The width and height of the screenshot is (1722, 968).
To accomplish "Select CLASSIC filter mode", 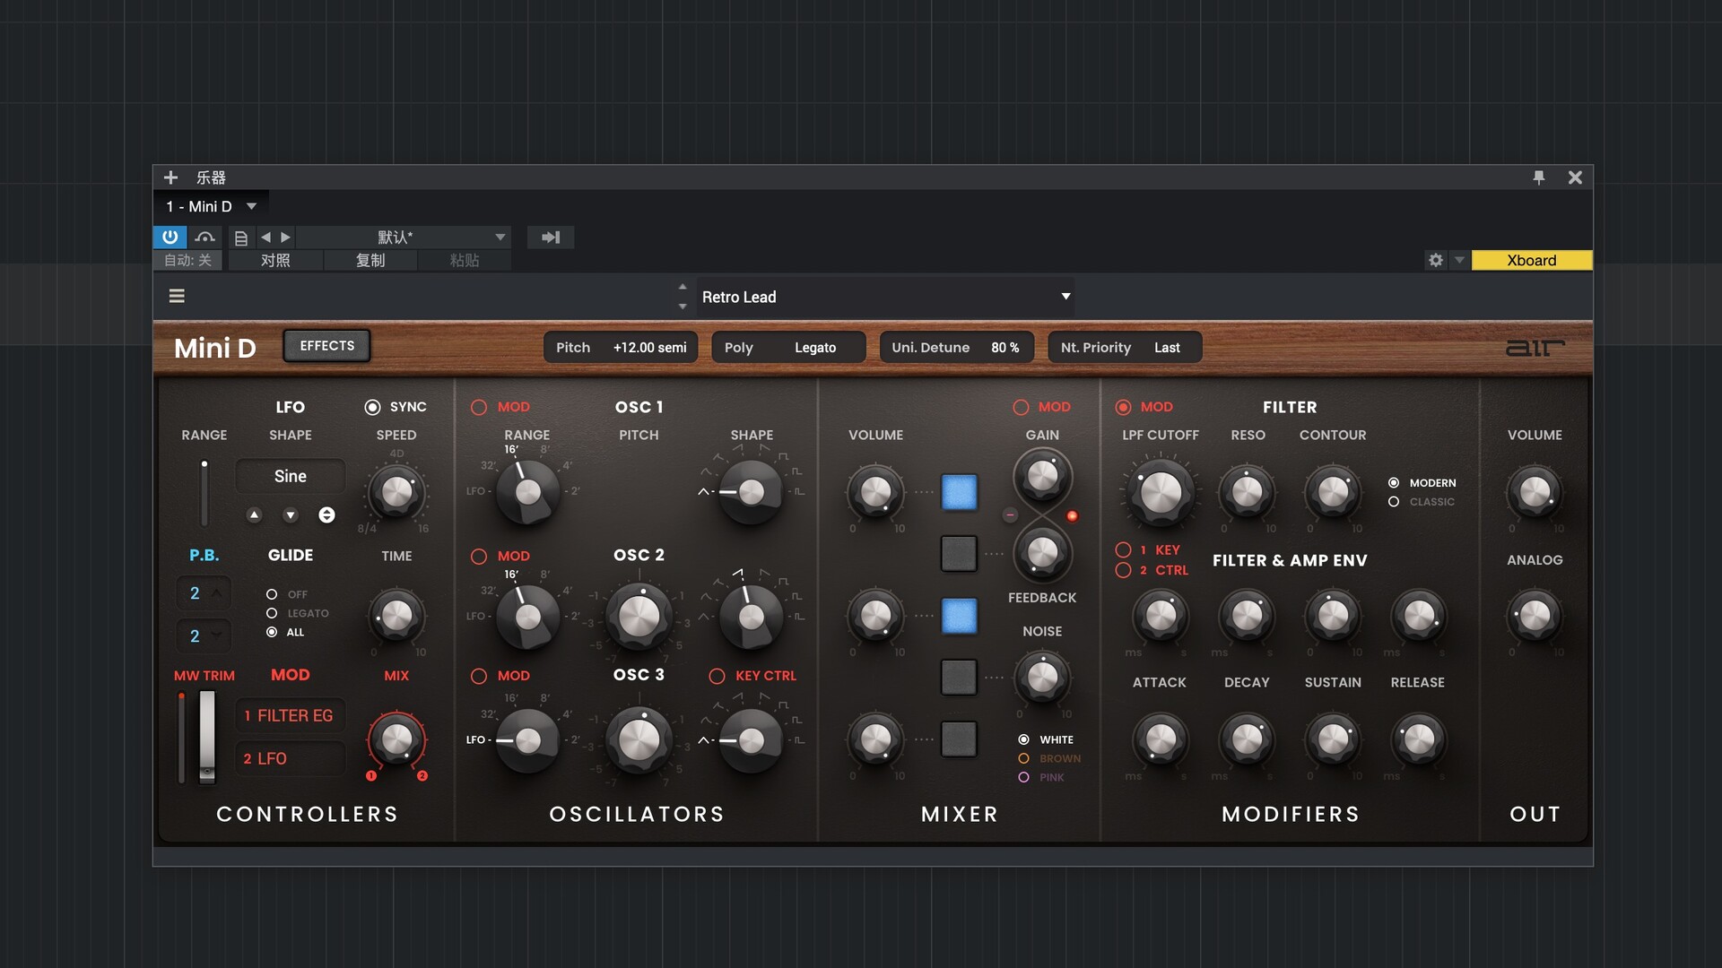I will [x=1394, y=502].
